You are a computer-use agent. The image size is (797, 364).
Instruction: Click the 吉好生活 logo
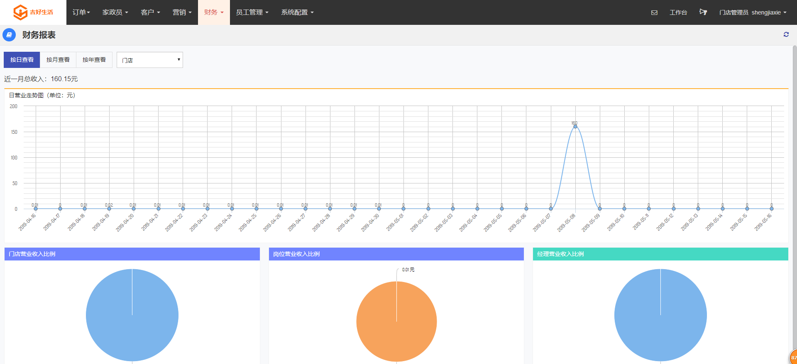pyautogui.click(x=33, y=12)
